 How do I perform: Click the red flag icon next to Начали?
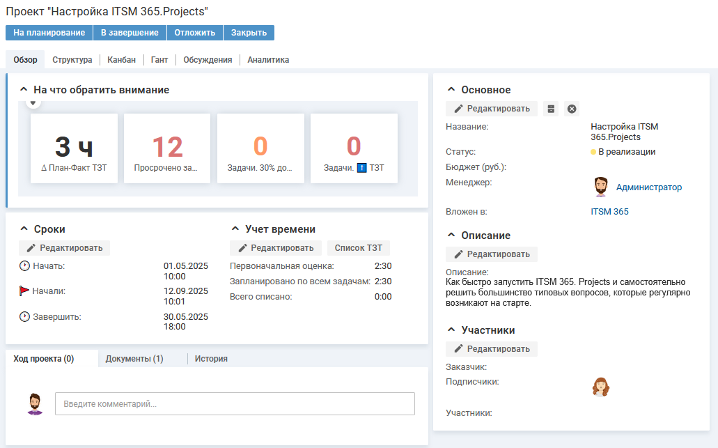pos(25,291)
